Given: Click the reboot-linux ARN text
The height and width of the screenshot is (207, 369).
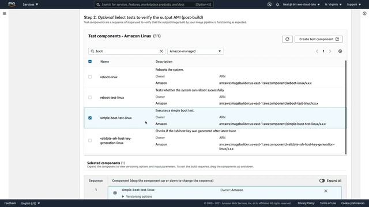Looking at the screenshot, I should pos(265,83).
